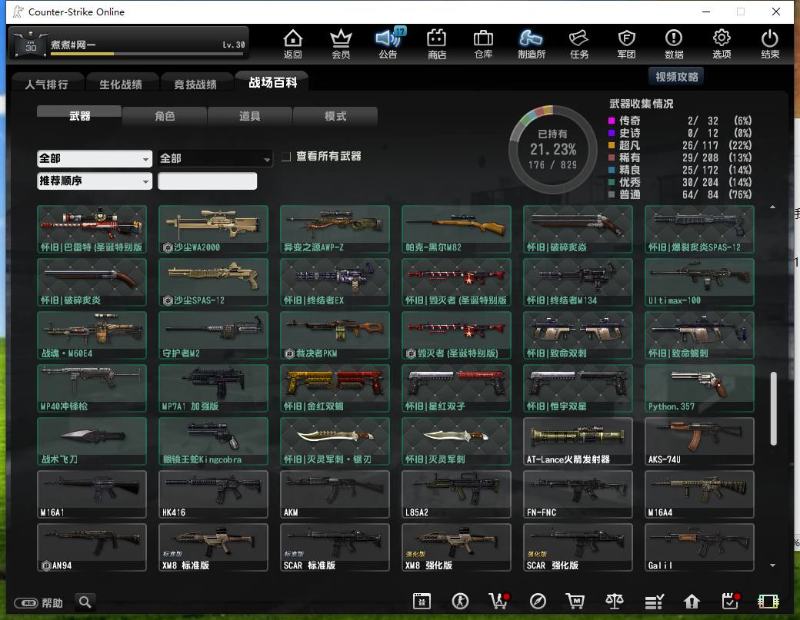Image resolution: width=800 pixels, height=620 pixels.
Task: Toggle the 帮助 help switch
Action: pos(26,603)
